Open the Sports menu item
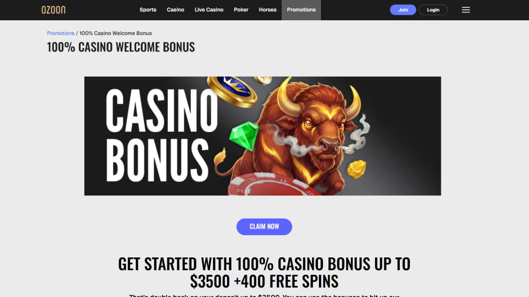The width and height of the screenshot is (529, 297). click(x=148, y=10)
